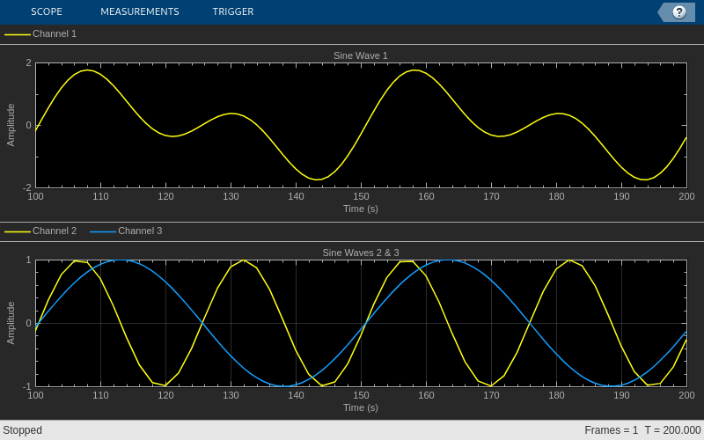Open the TRIGGER tab
This screenshot has height=440, width=704.
click(x=233, y=11)
